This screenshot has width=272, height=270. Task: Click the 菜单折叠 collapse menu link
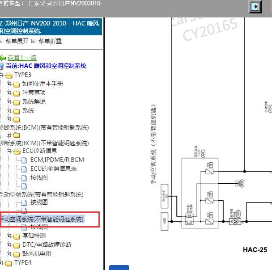tap(50, 41)
